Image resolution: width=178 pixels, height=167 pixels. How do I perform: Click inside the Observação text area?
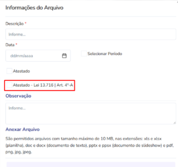(x=91, y=113)
